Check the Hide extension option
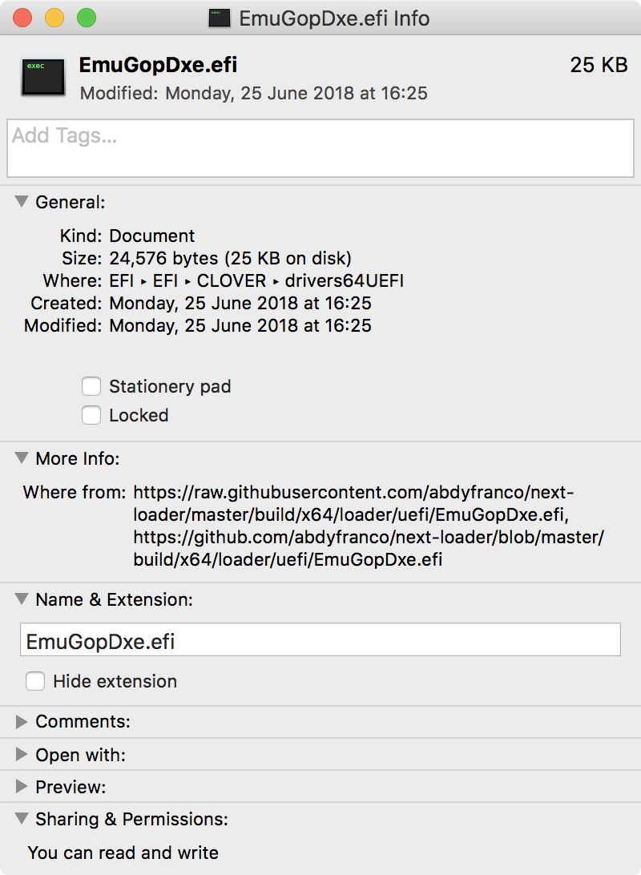 [35, 682]
